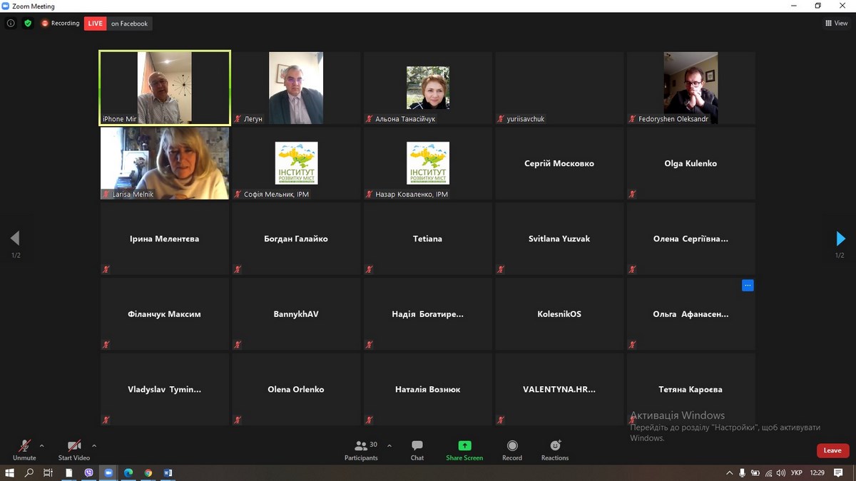Click the meeting information icon

[x=11, y=24]
